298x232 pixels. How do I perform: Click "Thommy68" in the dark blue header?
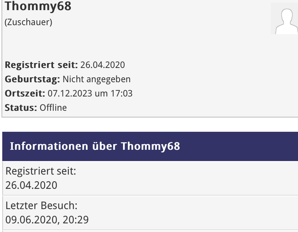[x=151, y=146]
